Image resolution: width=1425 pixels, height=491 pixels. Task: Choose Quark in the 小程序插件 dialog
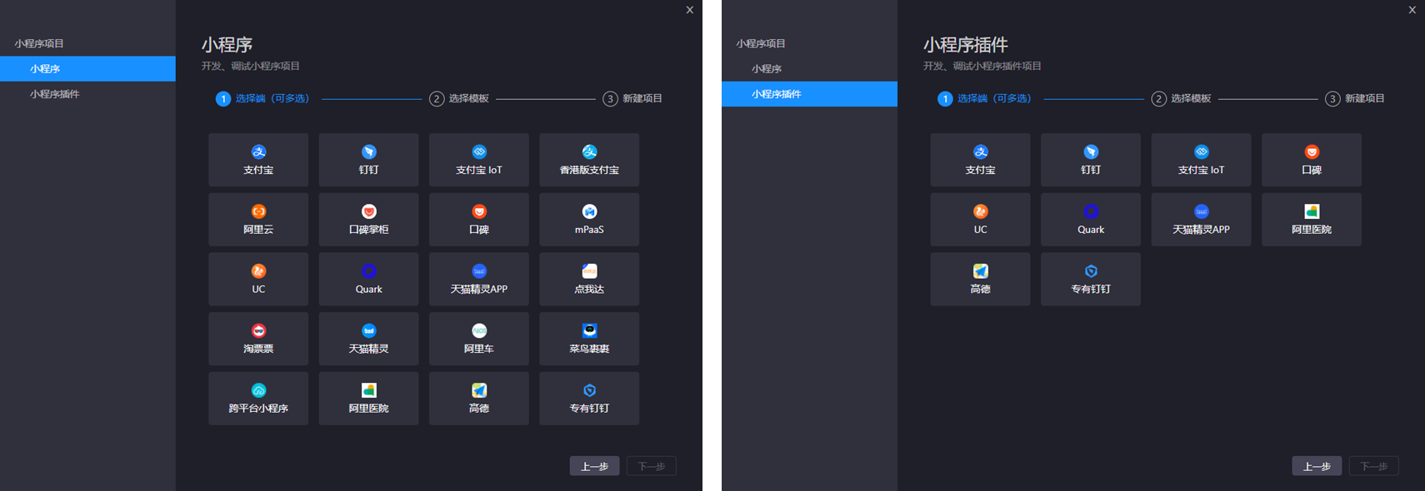(x=1091, y=220)
